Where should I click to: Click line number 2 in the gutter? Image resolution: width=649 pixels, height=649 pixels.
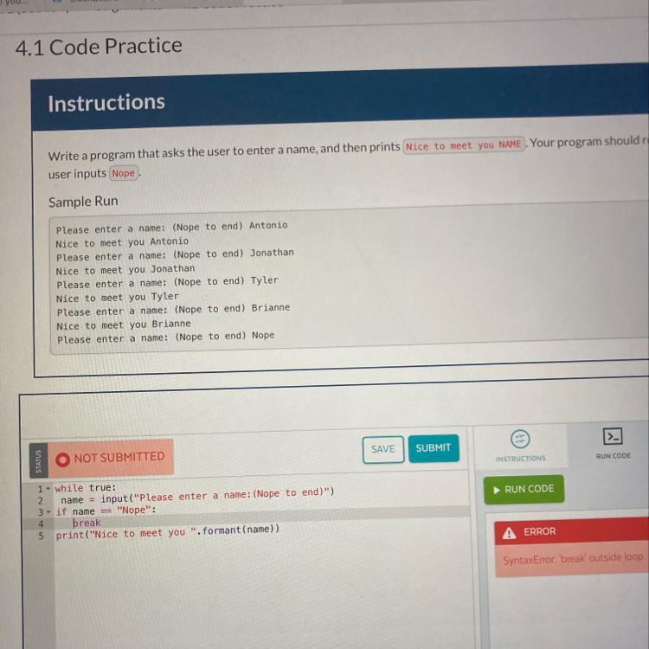click(41, 500)
